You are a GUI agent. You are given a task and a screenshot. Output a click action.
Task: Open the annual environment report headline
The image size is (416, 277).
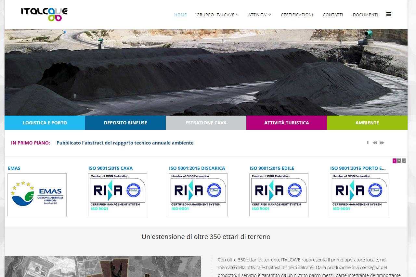[x=125, y=143]
